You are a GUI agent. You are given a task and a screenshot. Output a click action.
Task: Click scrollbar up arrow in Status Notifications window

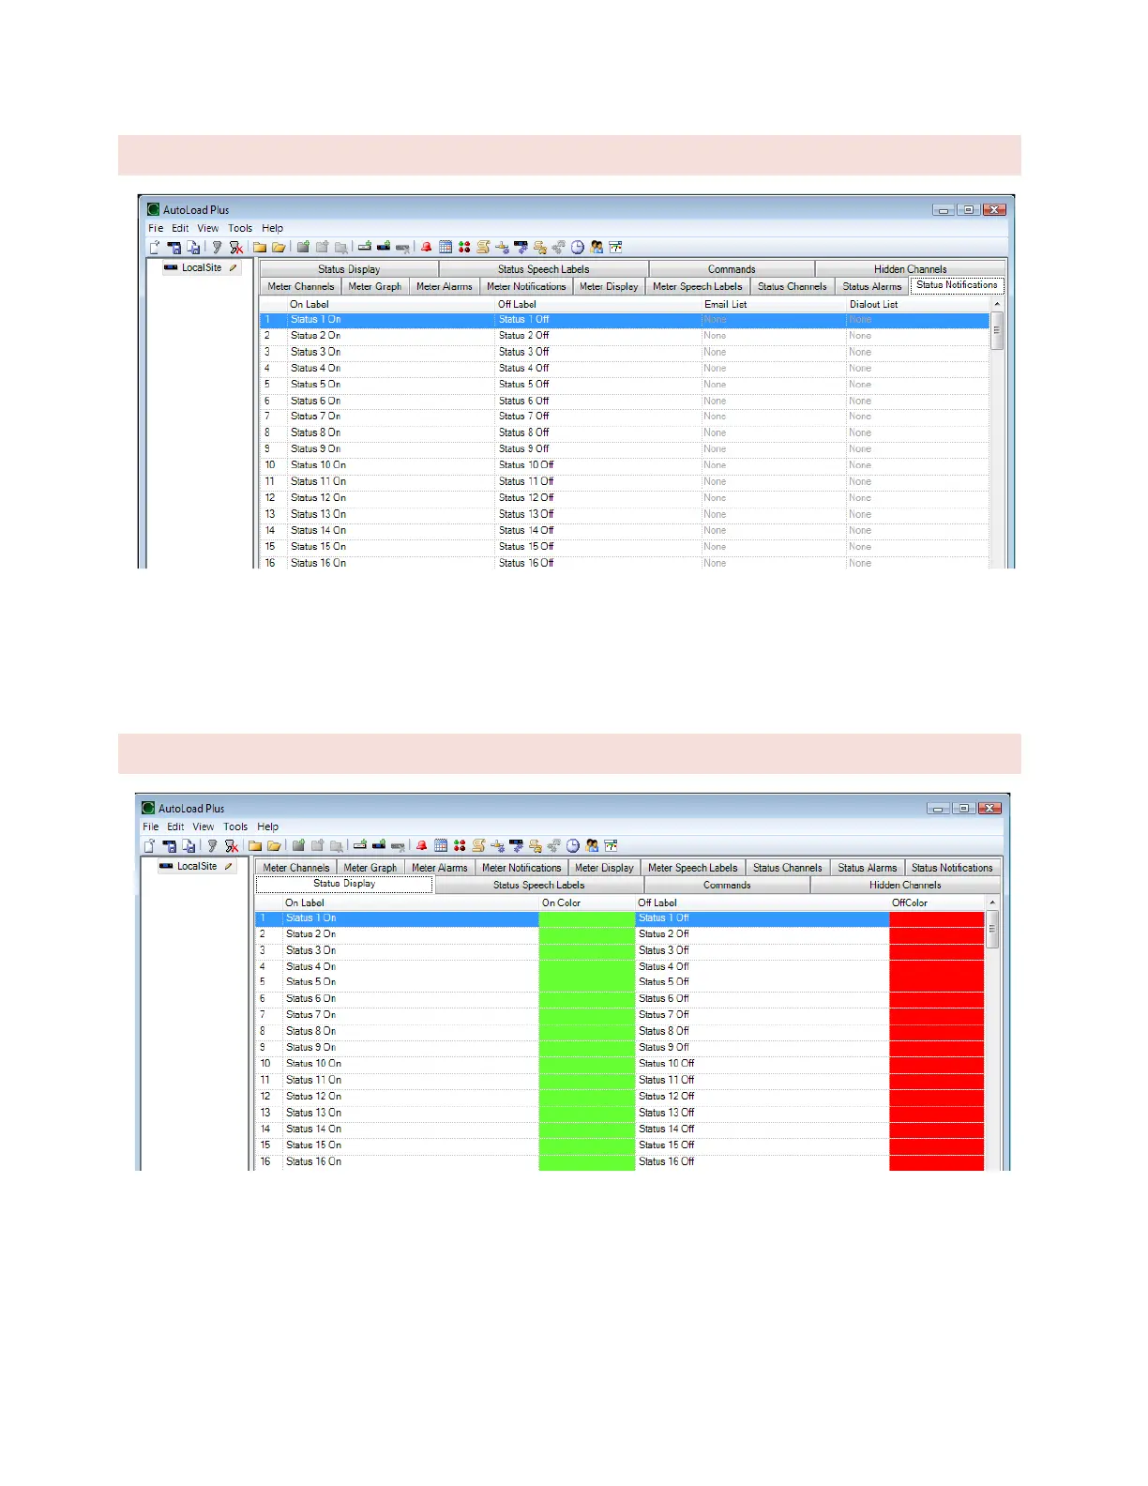click(x=997, y=304)
